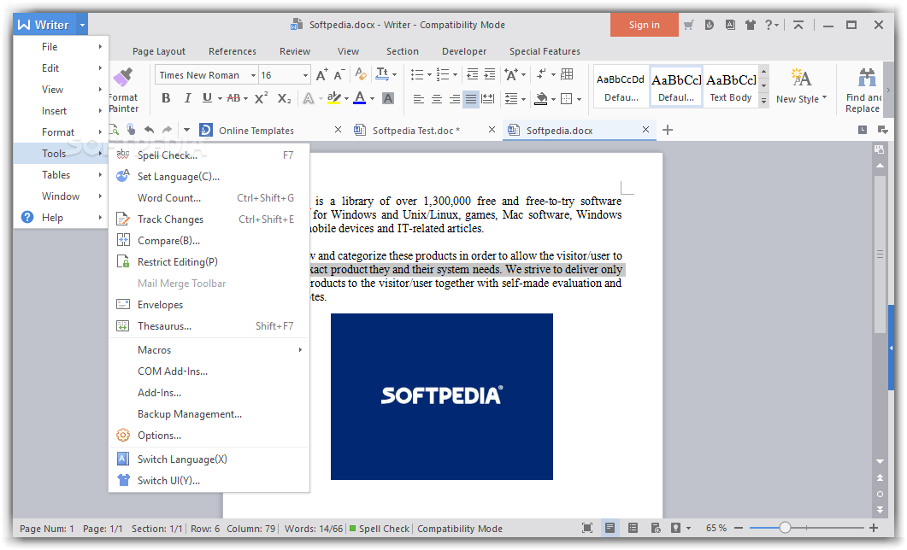Image resolution: width=907 pixels, height=550 pixels.
Task: Click the zoom slider handle
Action: click(785, 528)
